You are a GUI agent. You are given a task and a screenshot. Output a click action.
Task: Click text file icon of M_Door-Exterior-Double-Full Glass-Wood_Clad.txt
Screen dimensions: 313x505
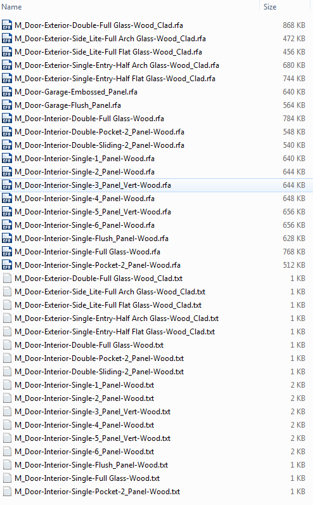(x=7, y=279)
